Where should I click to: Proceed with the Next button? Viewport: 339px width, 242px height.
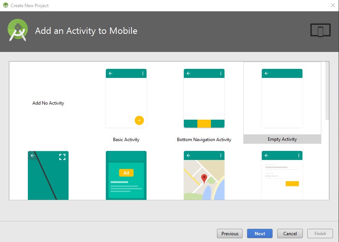(x=260, y=234)
